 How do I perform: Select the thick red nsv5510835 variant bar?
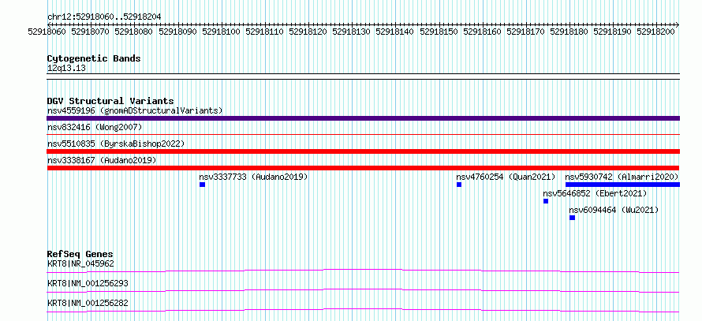(x=363, y=151)
